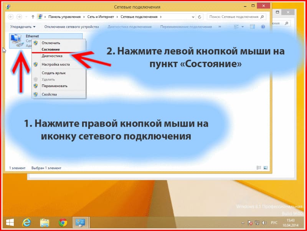
Task: Open the recent locations arrow beside Forward
Action: coord(26,17)
